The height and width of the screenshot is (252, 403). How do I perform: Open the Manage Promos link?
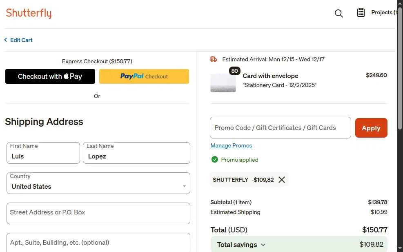(x=231, y=146)
